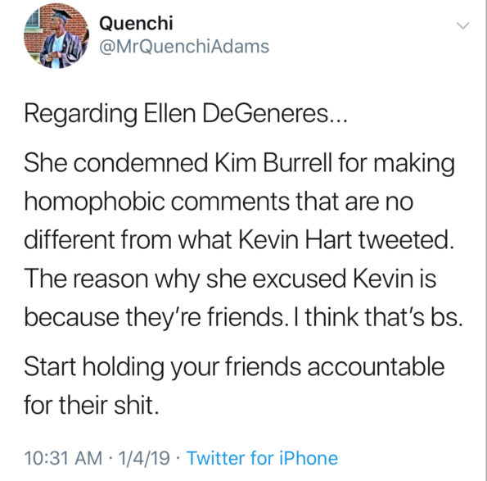
Task: Select the line 'Regarding Ellen DeGeneres...'
Action: pyautogui.click(x=185, y=114)
